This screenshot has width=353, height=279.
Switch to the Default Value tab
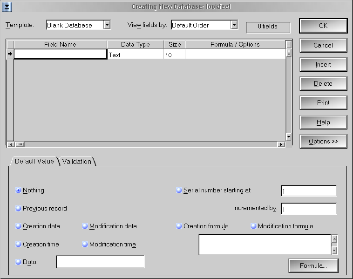tap(34, 161)
